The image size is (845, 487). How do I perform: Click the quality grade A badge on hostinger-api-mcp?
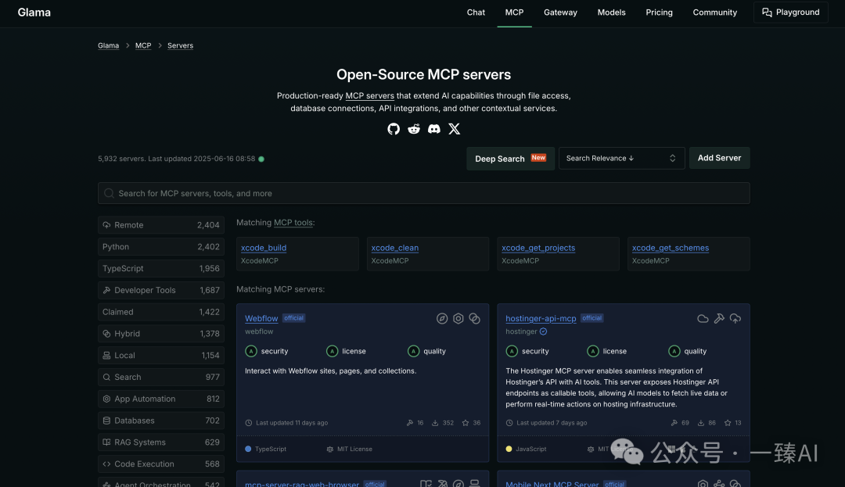[674, 351]
